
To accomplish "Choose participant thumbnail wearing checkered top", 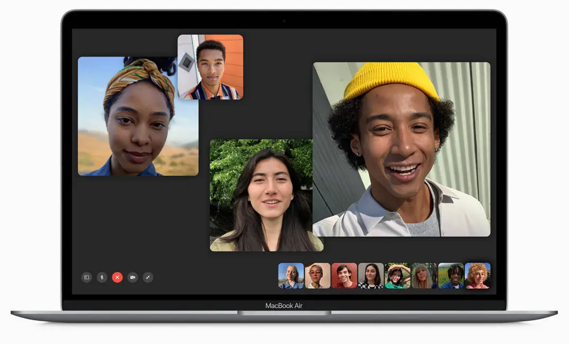I will pos(371,276).
